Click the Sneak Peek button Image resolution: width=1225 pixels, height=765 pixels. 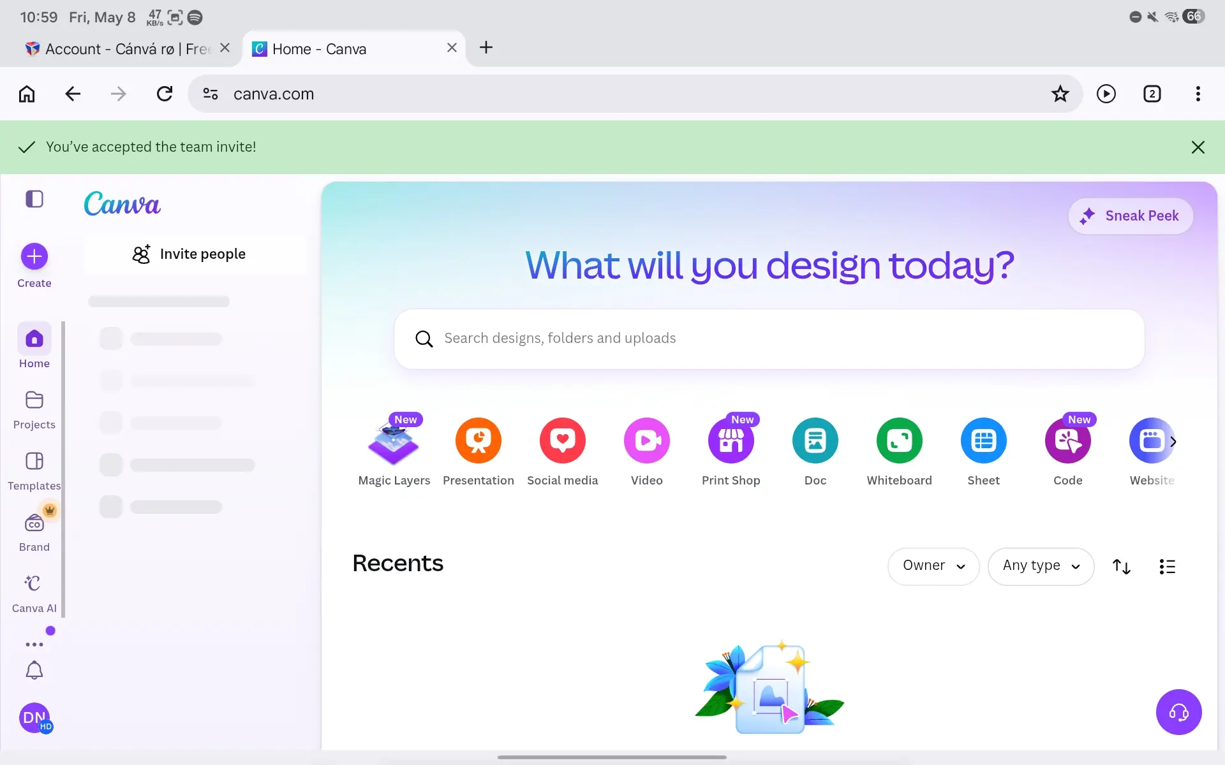click(1130, 216)
